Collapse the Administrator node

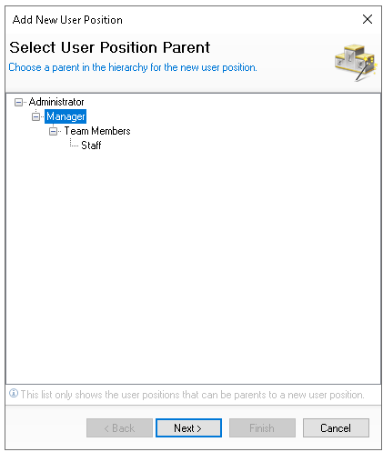point(18,102)
